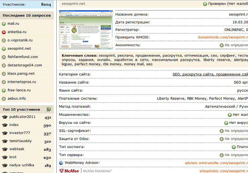Open profile of krot
Image resolution: width=248 pixels, height=173 pixels.
(13, 157)
